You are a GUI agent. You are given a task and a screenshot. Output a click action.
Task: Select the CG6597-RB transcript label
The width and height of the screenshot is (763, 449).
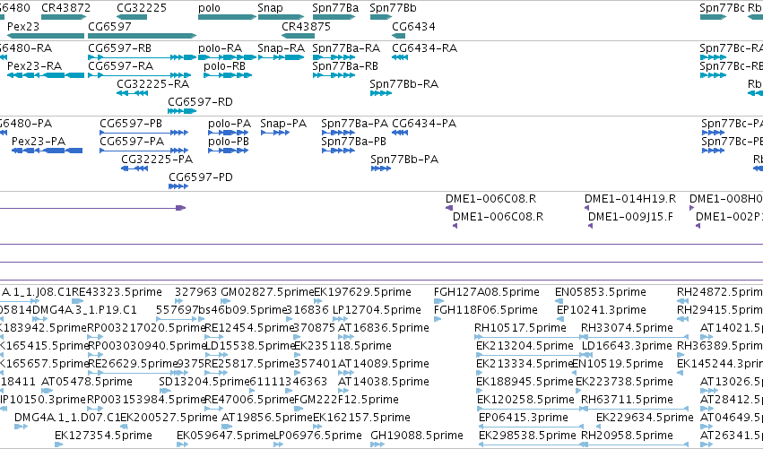(120, 48)
